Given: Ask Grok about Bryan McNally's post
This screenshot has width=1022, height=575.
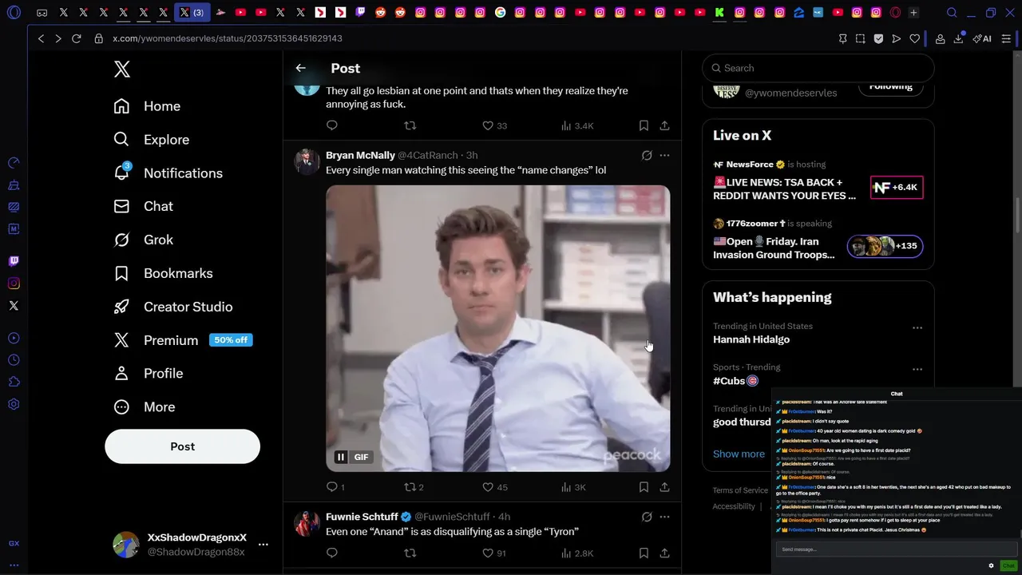Looking at the screenshot, I should [x=647, y=156].
